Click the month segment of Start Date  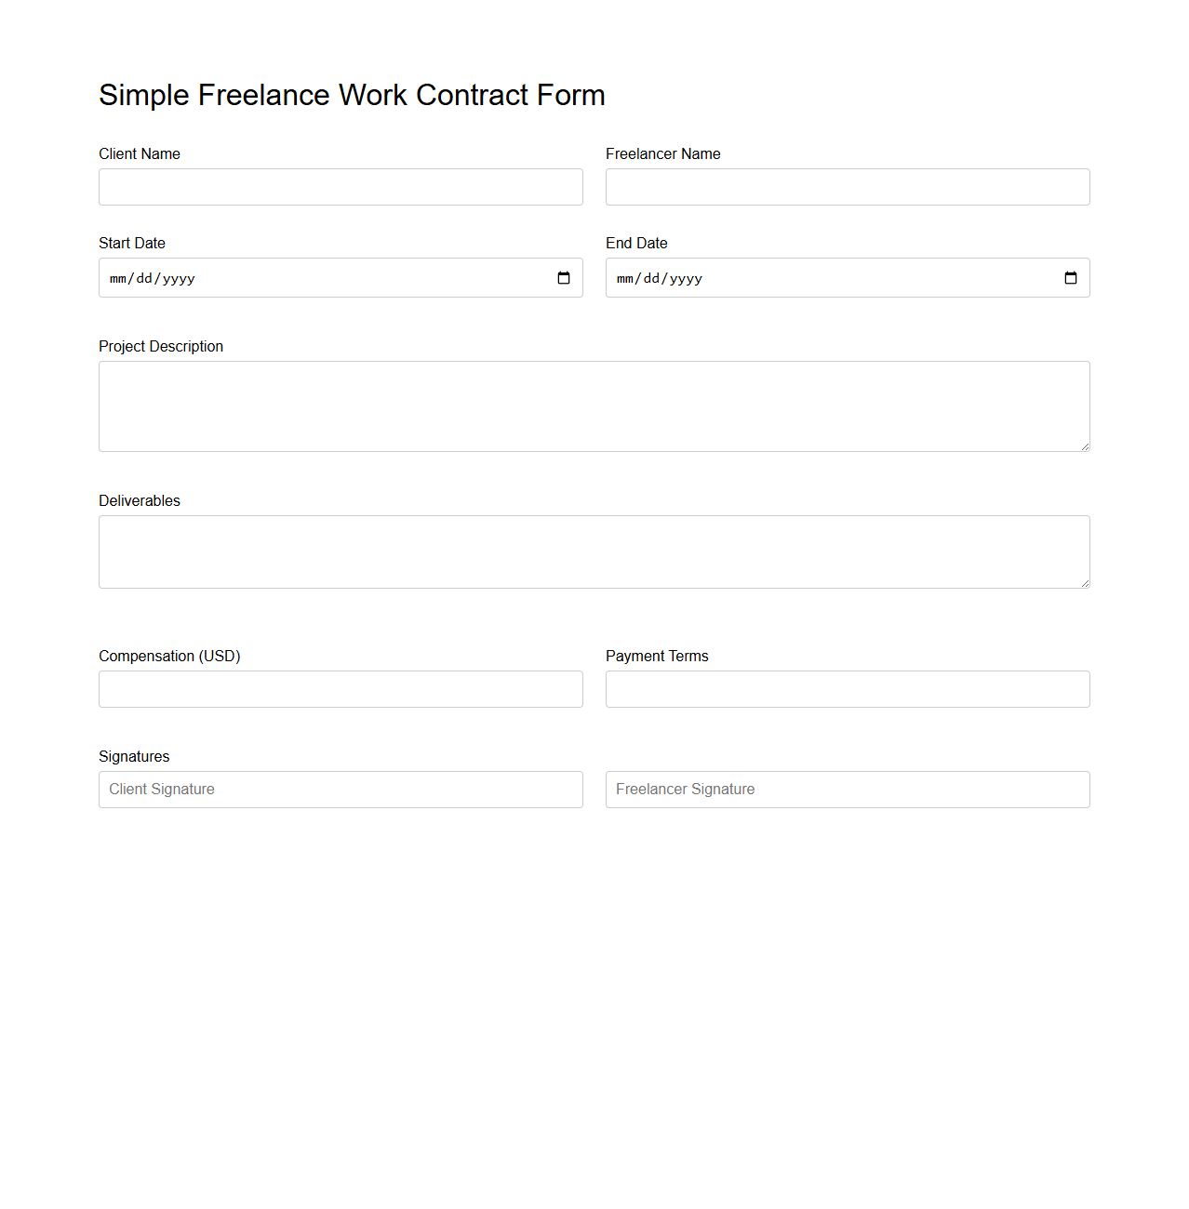click(x=115, y=277)
